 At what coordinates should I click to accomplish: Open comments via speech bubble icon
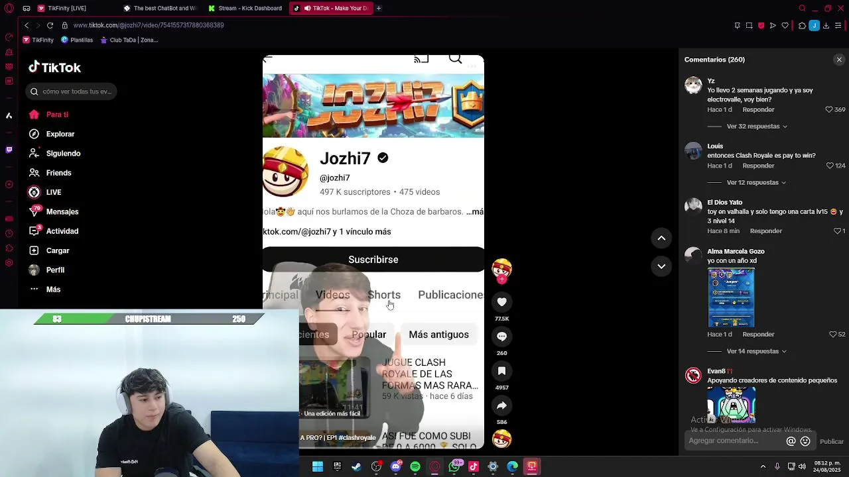502,337
